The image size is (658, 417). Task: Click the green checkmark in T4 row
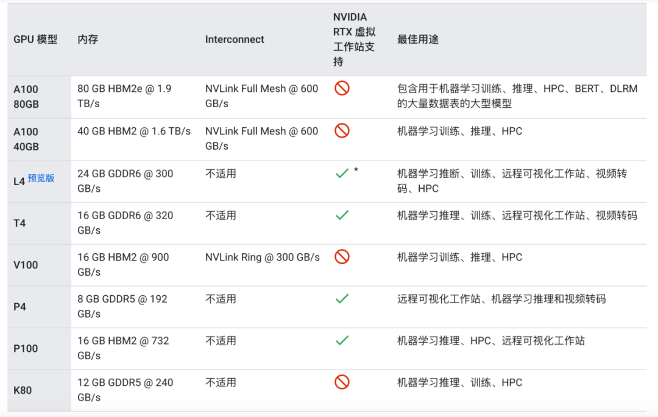click(x=342, y=215)
